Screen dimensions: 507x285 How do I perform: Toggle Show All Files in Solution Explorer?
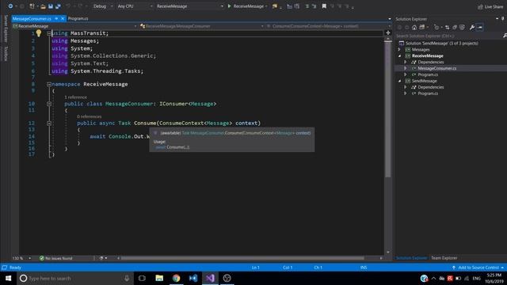pos(463,28)
